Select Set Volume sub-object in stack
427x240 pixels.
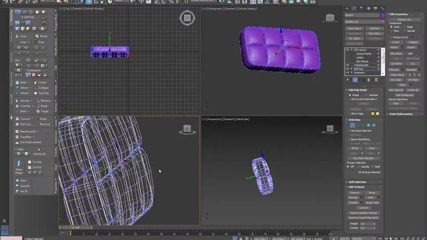362,61
